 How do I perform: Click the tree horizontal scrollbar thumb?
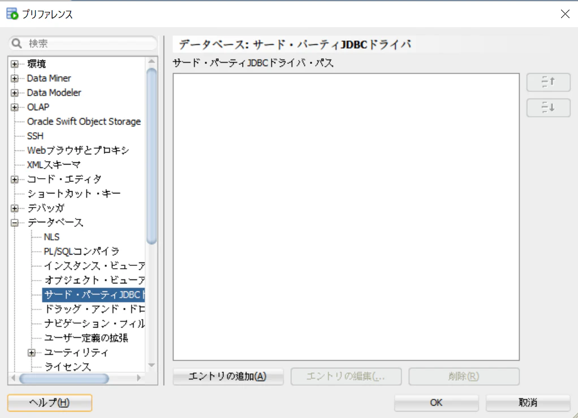point(64,378)
